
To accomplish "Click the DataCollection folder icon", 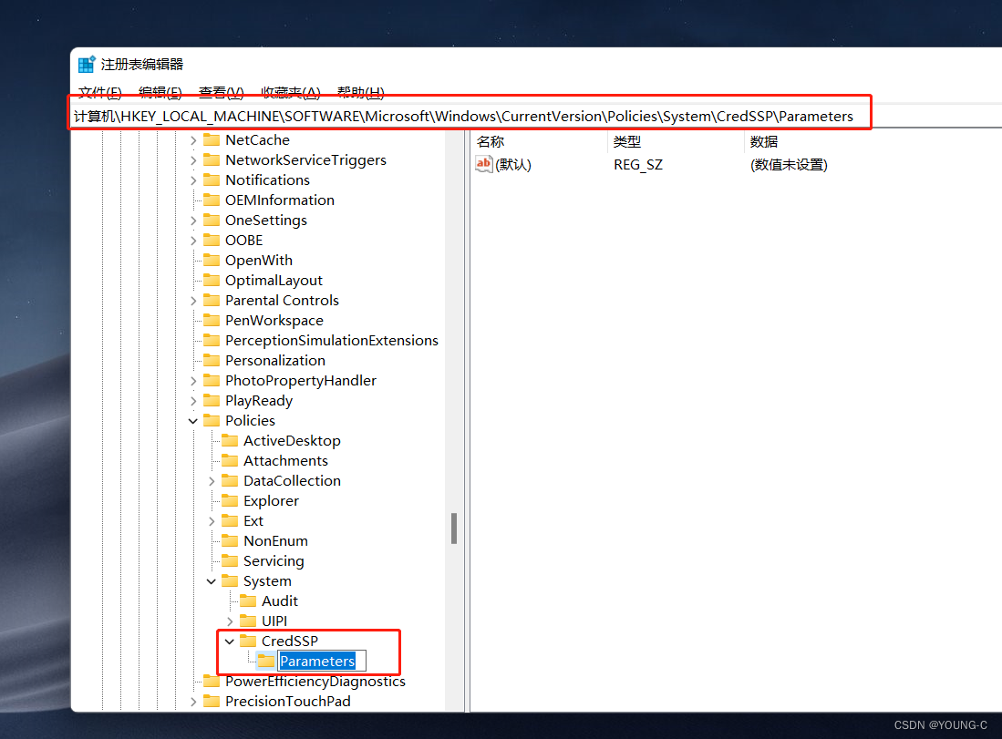I will tap(230, 480).
